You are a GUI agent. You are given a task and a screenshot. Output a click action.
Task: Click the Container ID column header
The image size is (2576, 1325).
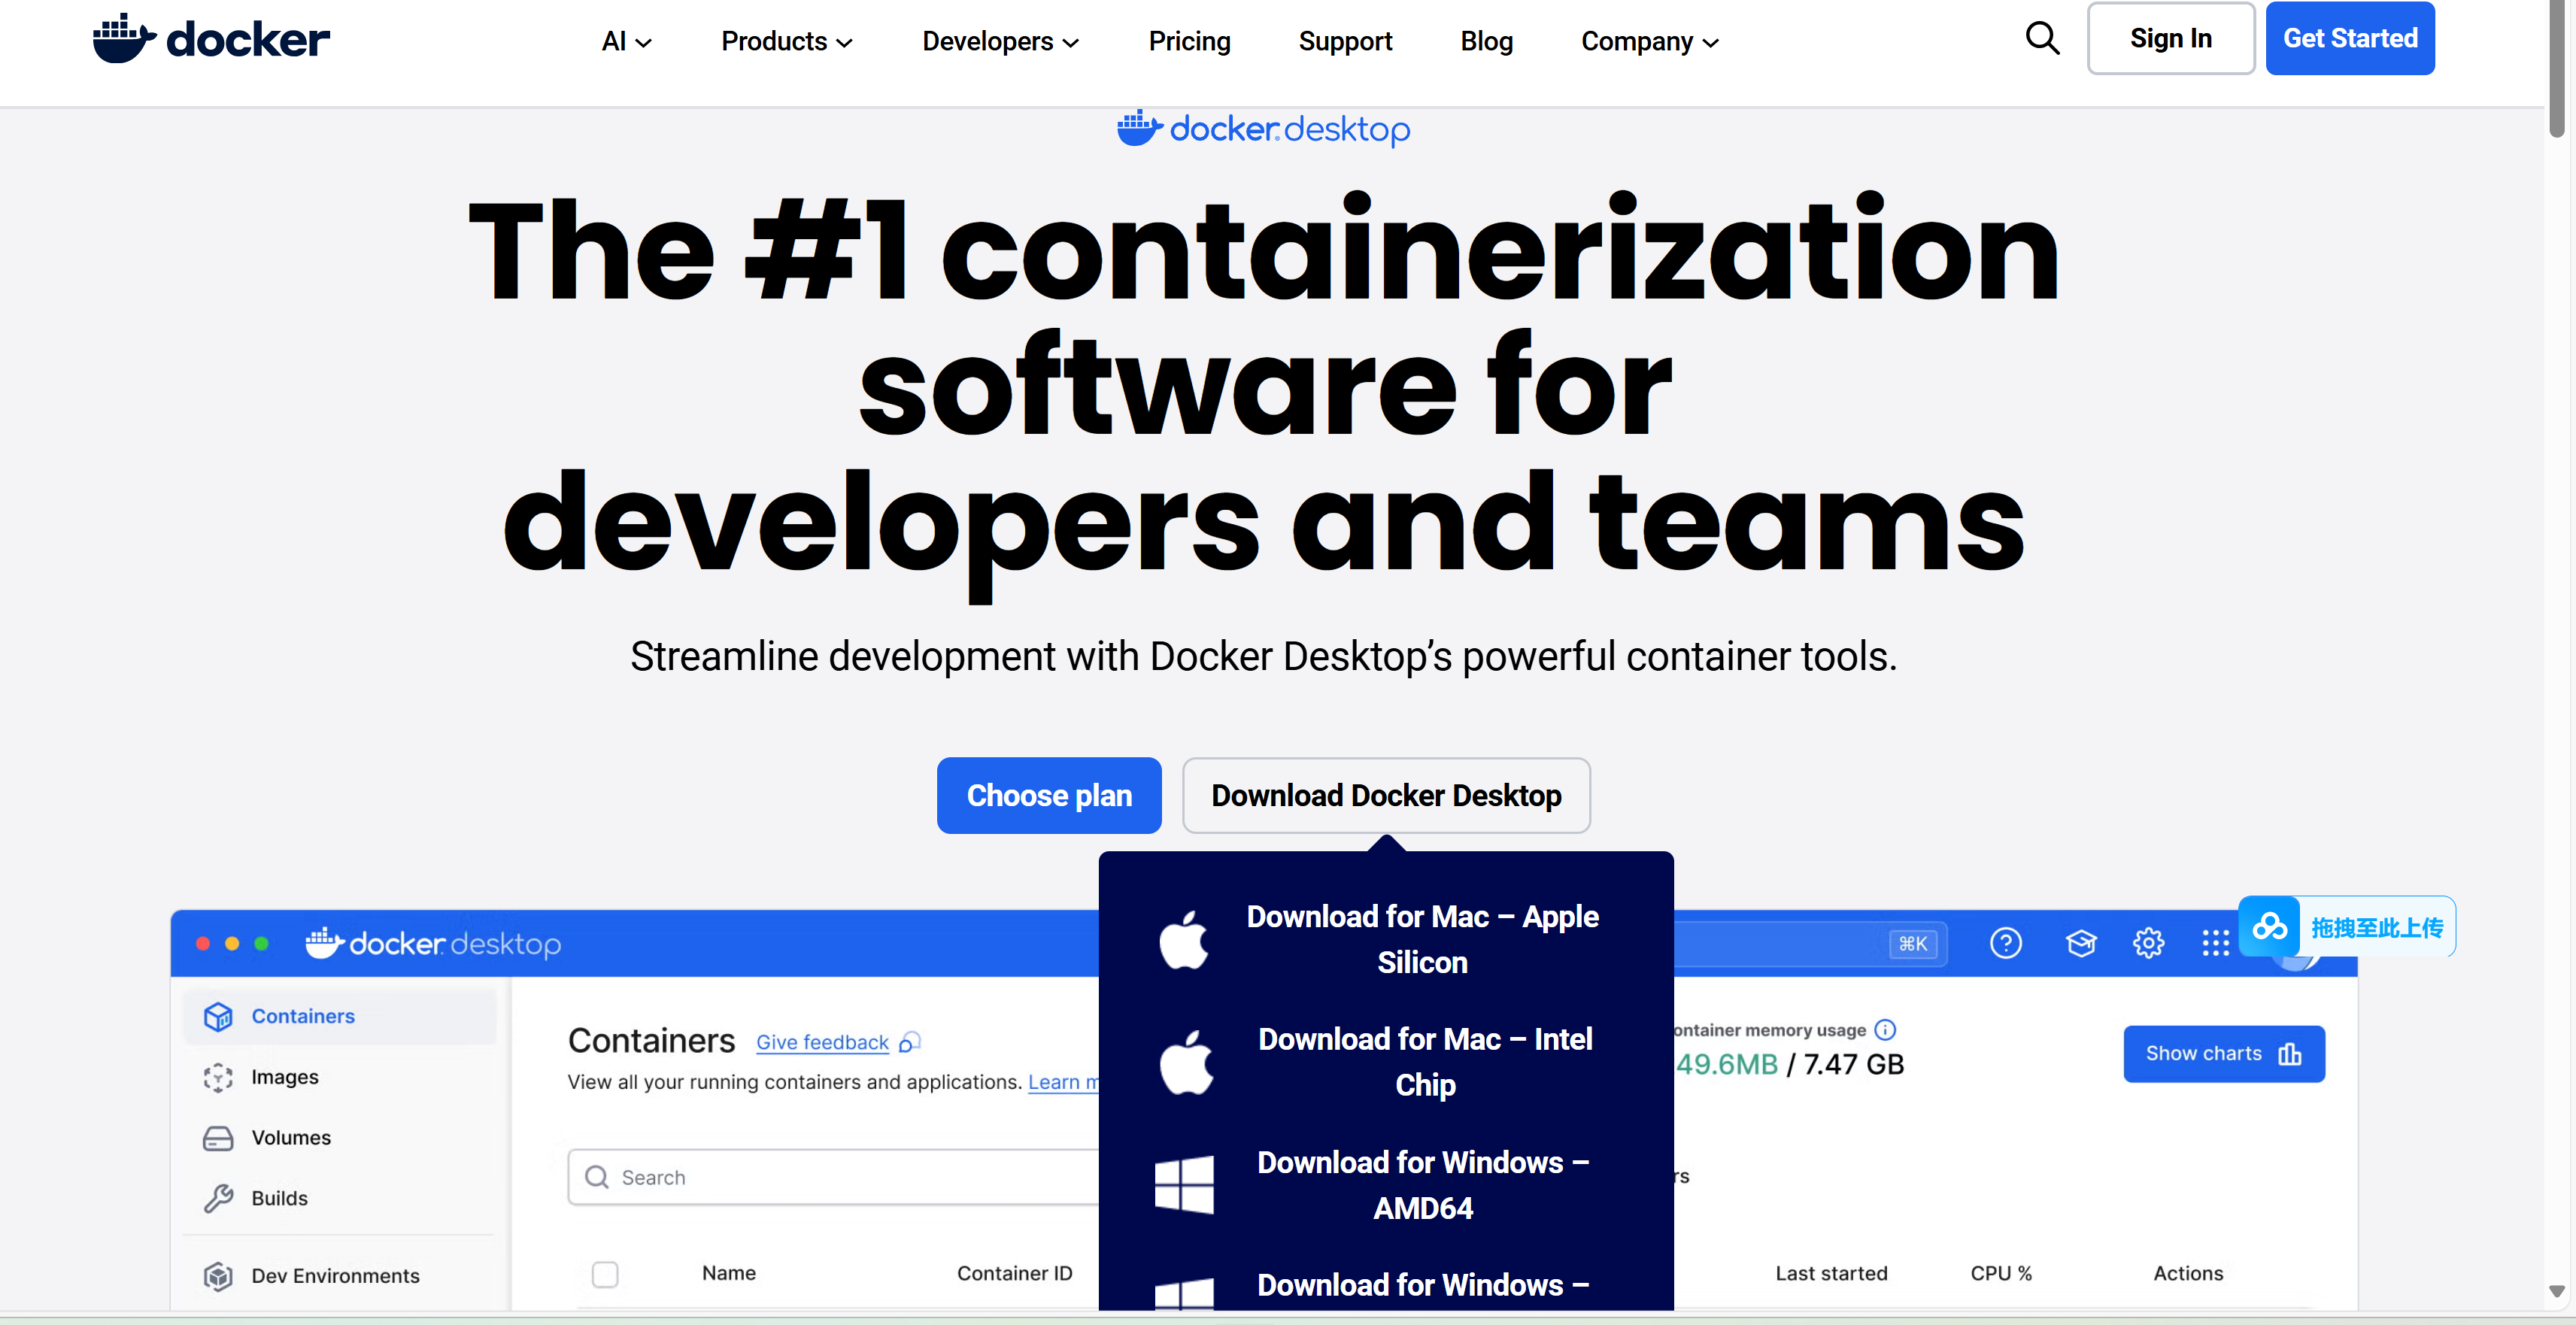(x=1014, y=1273)
